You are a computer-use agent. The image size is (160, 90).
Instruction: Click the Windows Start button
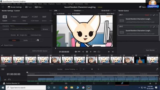tap(3, 87)
